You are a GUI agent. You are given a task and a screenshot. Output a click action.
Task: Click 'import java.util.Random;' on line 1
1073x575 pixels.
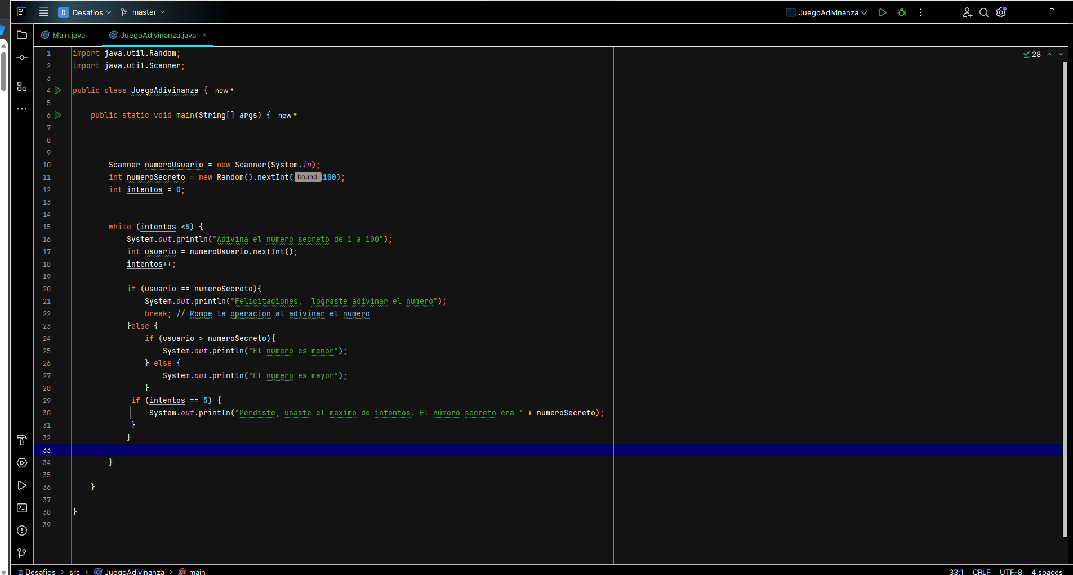click(127, 53)
